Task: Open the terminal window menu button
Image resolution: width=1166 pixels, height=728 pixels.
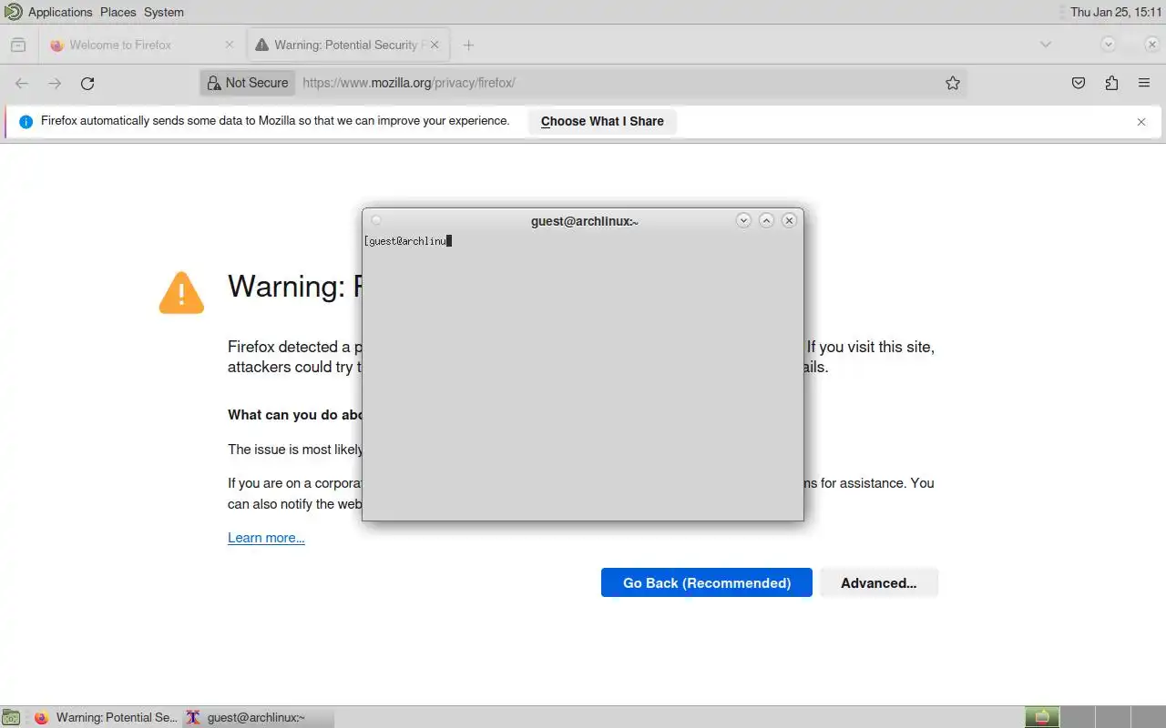Action: pyautogui.click(x=376, y=220)
